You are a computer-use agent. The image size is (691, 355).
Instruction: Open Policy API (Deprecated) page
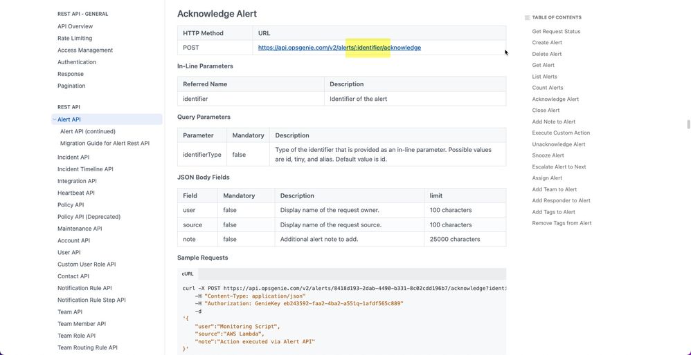[x=89, y=217]
